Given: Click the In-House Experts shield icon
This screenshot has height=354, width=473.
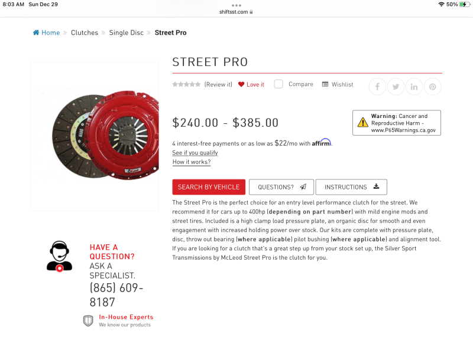Looking at the screenshot, I should (88, 320).
